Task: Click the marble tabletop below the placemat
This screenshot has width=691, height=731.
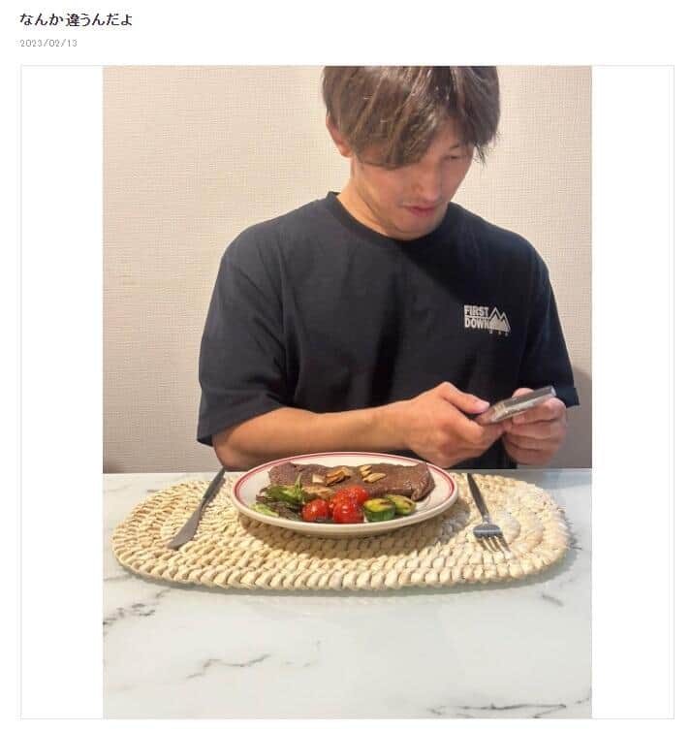Action: 347,652
